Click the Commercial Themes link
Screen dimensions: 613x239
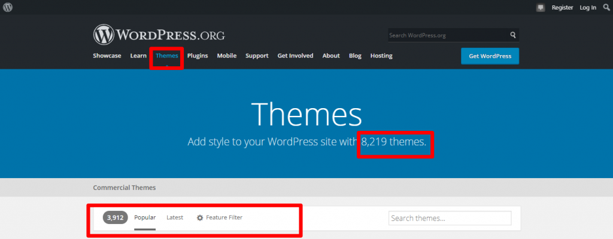coord(125,188)
